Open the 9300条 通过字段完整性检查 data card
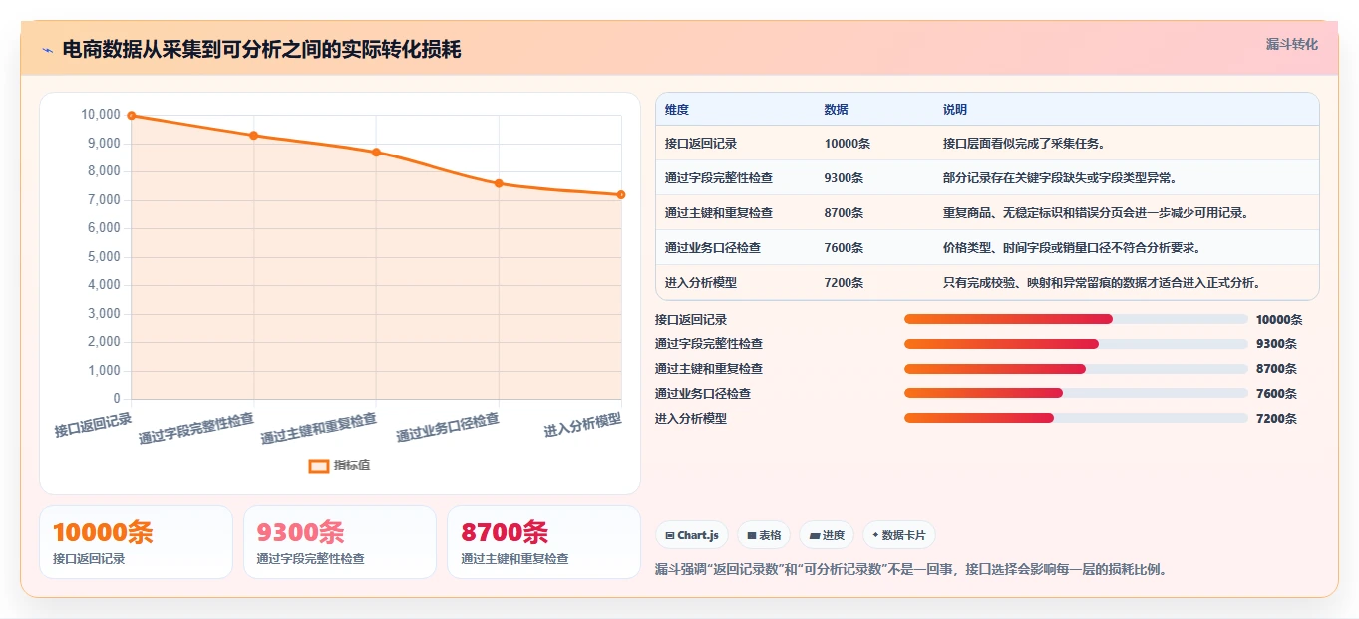This screenshot has width=1359, height=619. point(340,542)
